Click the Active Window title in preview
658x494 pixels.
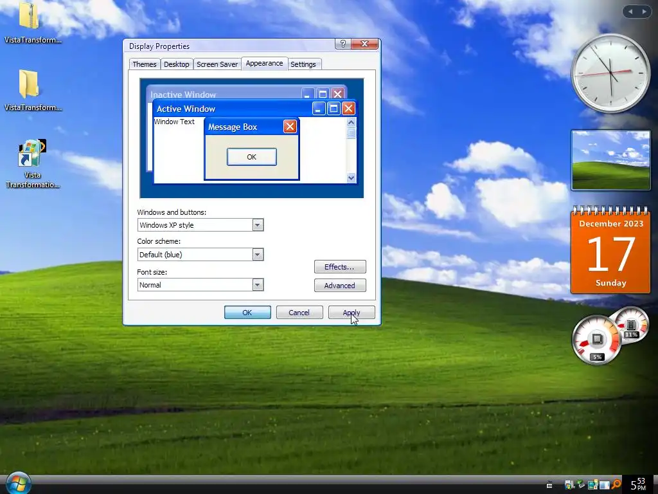186,109
